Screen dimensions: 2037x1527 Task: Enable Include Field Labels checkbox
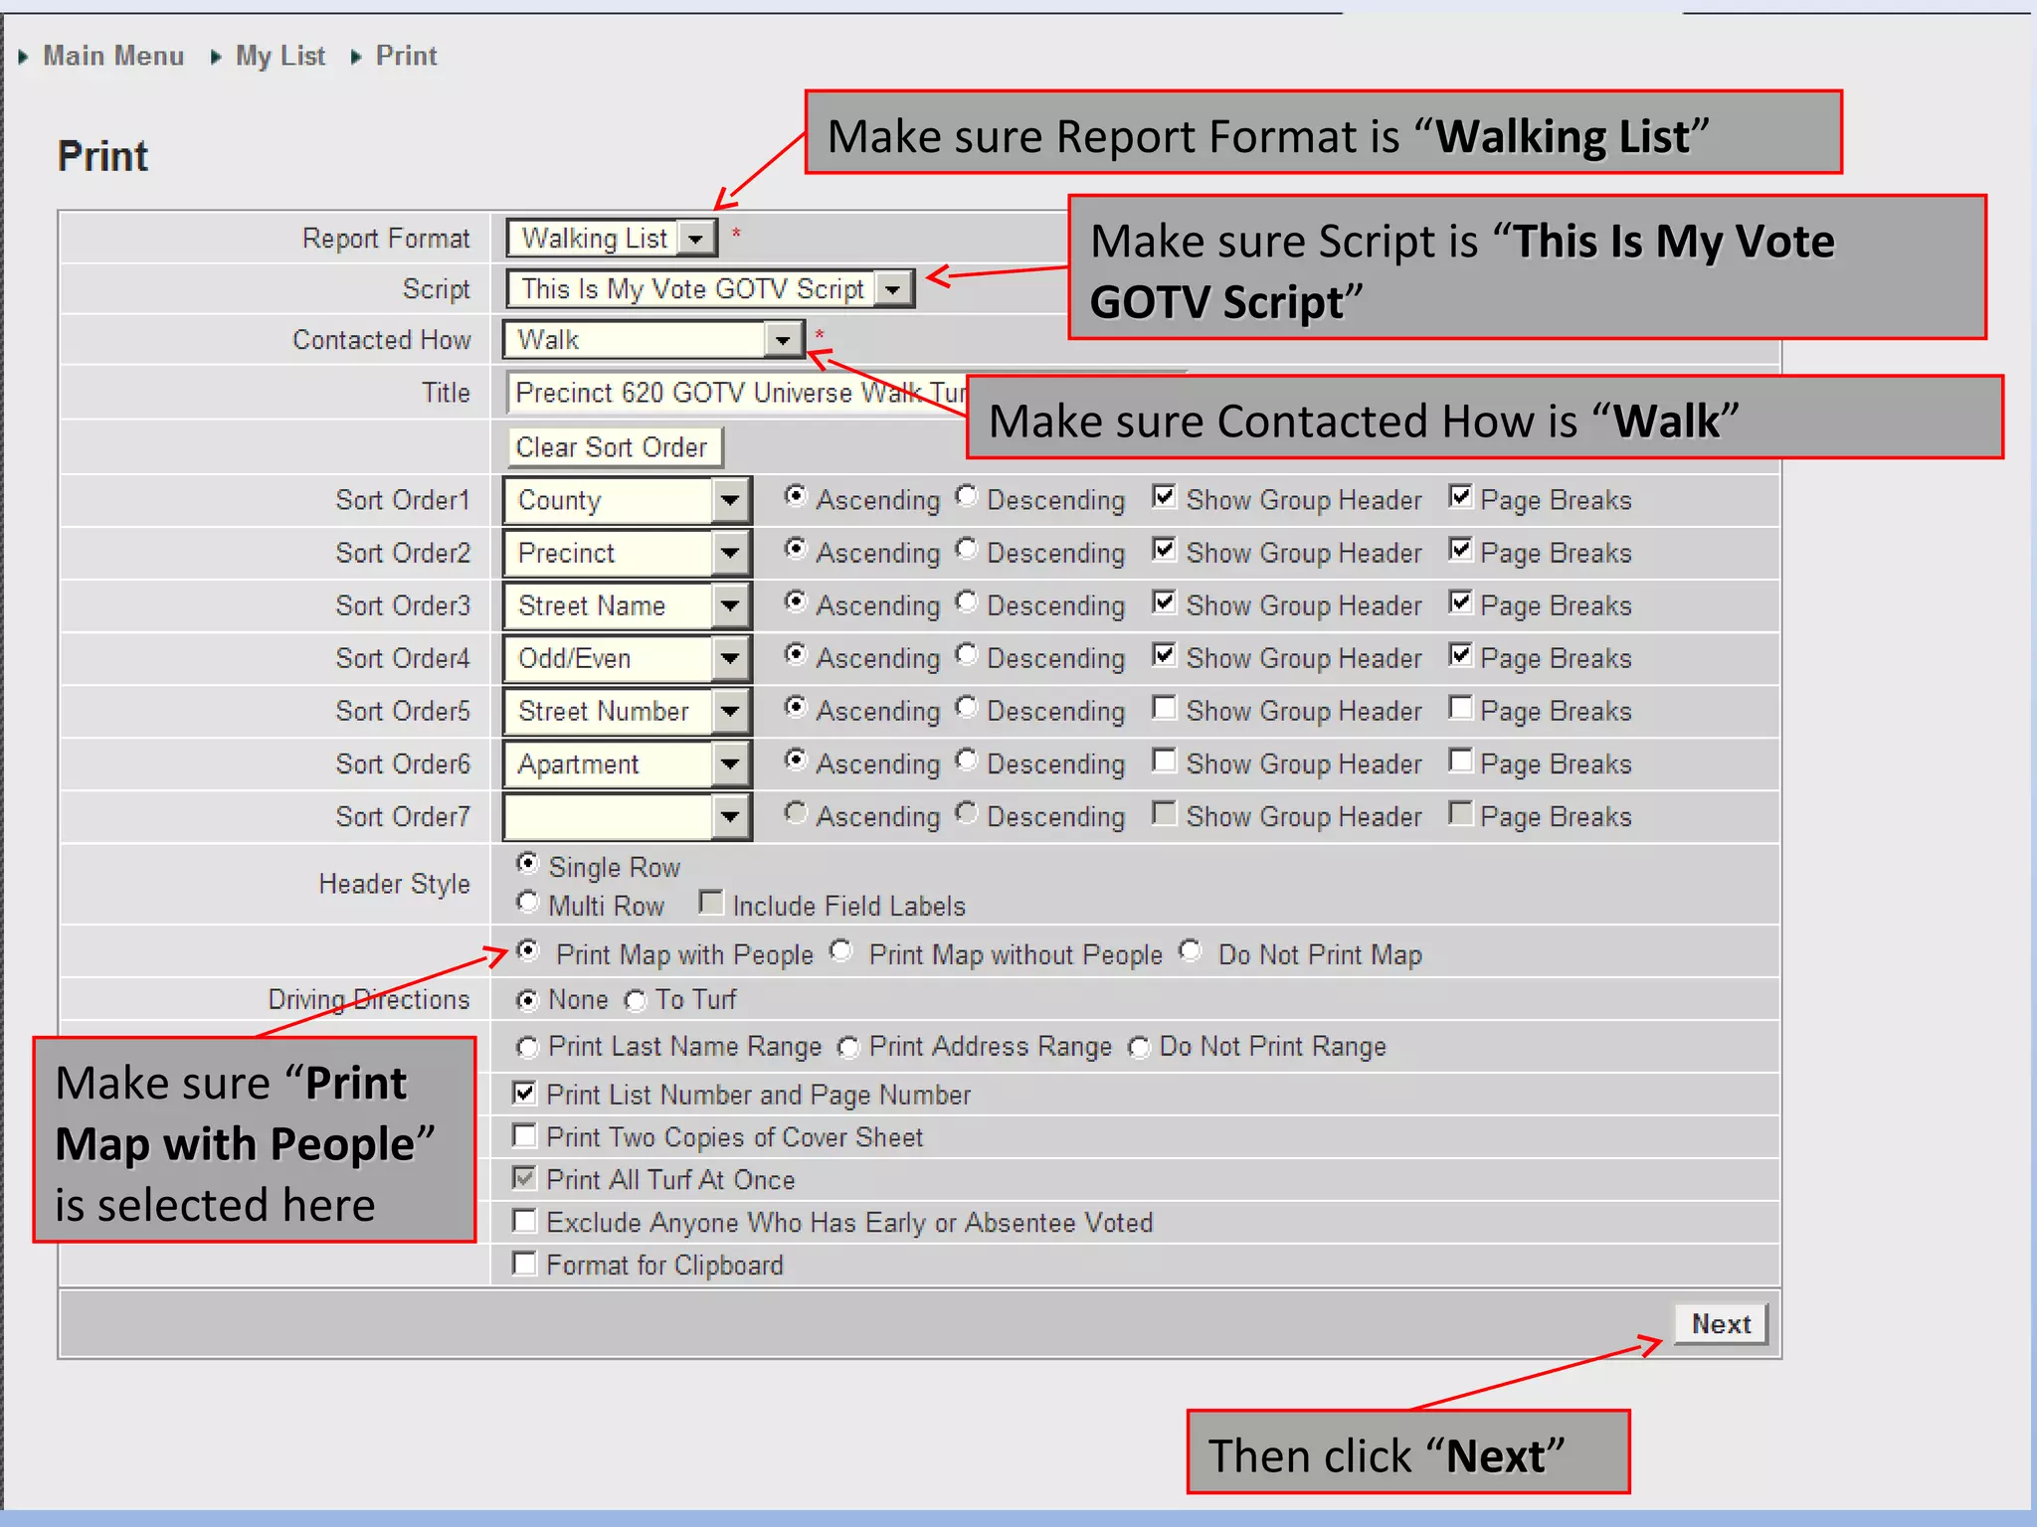coord(710,902)
